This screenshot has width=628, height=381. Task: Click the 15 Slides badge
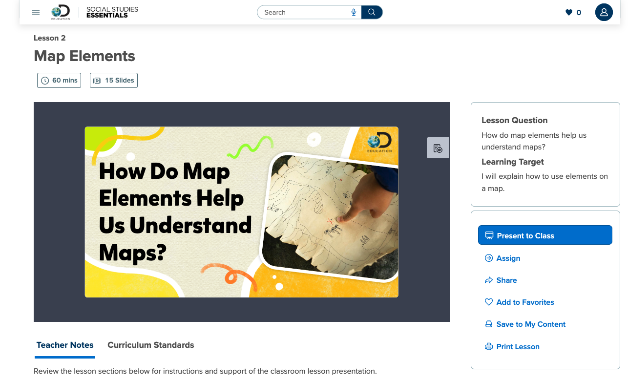pos(114,81)
